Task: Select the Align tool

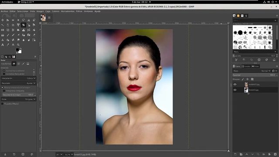Action: tap(8, 20)
